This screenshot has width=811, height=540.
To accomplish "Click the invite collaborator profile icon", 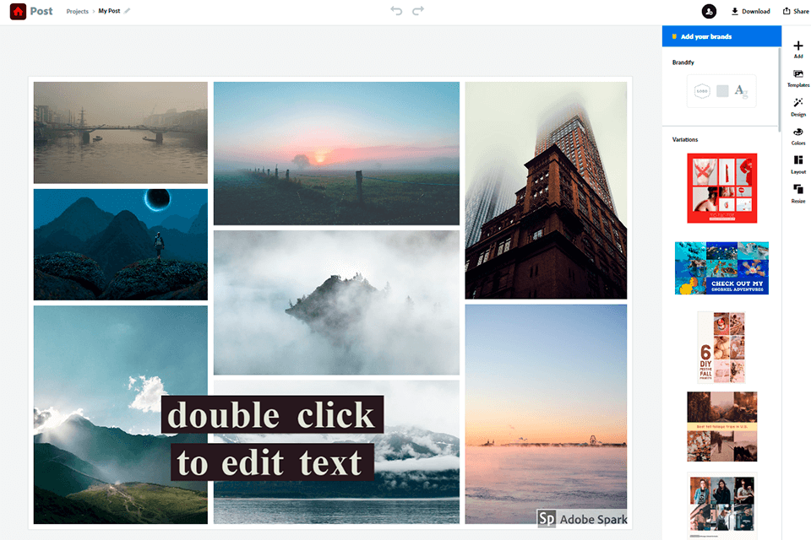I will pyautogui.click(x=709, y=11).
